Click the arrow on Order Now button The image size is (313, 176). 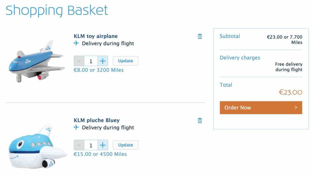[296, 108]
